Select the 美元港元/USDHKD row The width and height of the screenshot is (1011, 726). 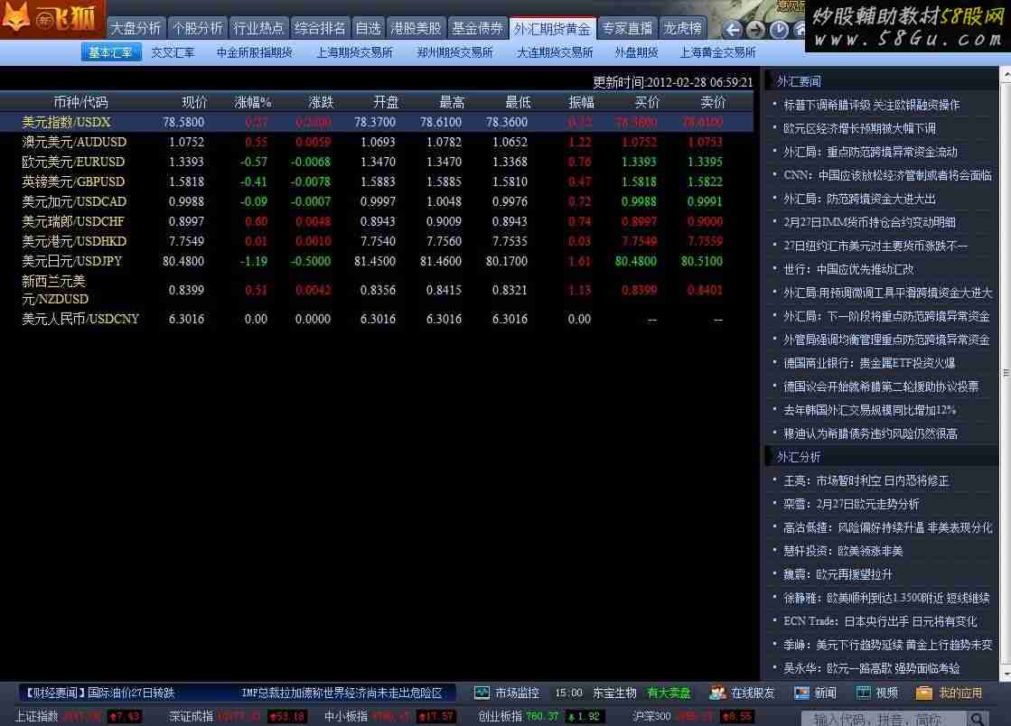pos(377,242)
